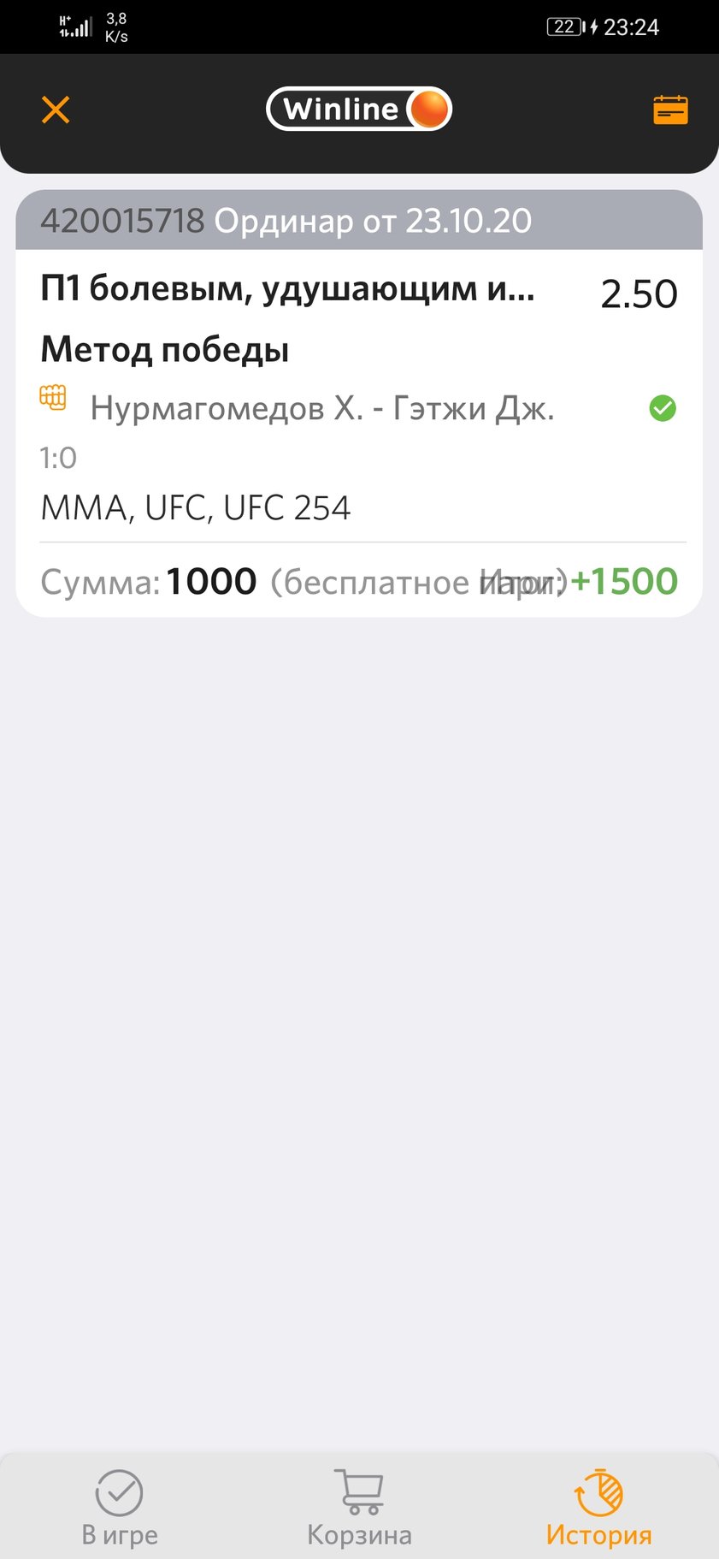Tap the +1500 winnings amount

click(624, 582)
